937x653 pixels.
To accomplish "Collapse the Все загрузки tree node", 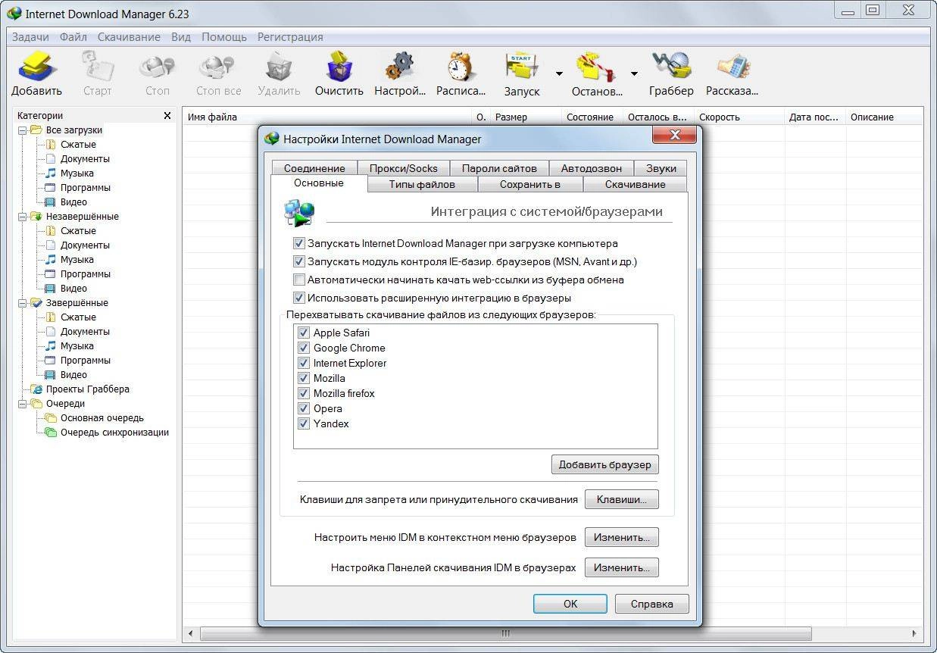I will point(23,130).
